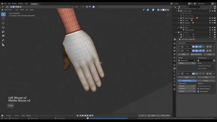Enable the Optimal Display checkbox
Screen dimensions: 217x122
198,89
